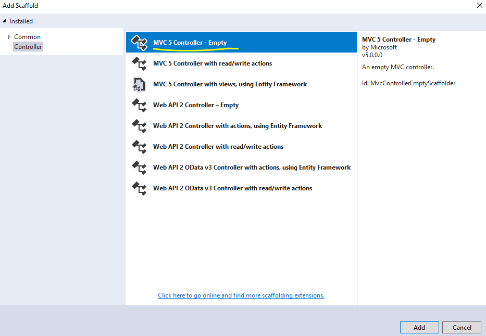
Task: Select the Controller category
Action: coord(28,47)
